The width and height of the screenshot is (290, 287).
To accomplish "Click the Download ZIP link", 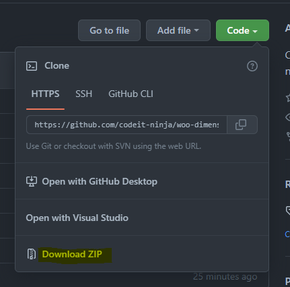I will coord(72,254).
